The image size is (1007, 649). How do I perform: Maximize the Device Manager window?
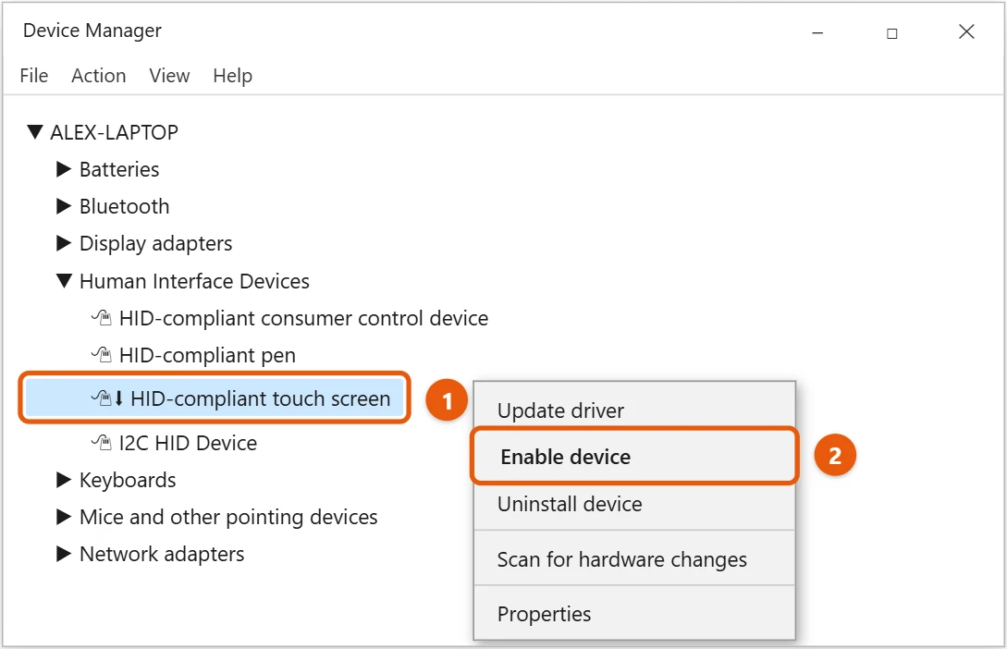[892, 32]
